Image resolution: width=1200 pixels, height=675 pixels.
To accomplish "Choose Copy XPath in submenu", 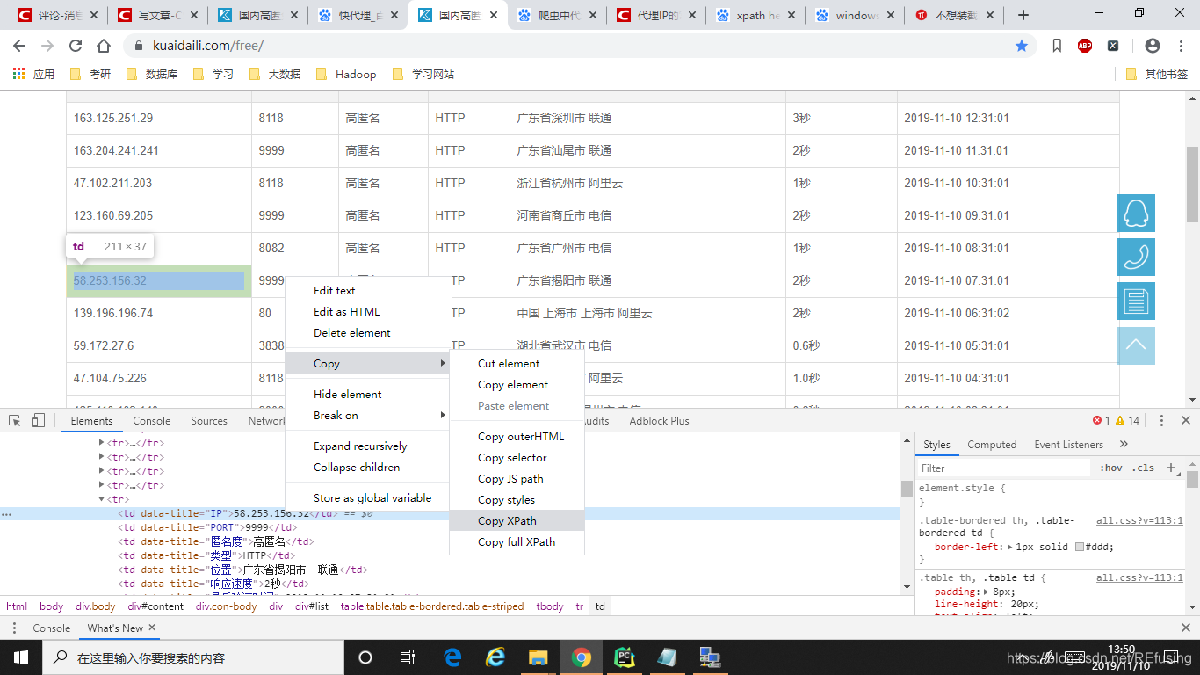I will [517, 520].
